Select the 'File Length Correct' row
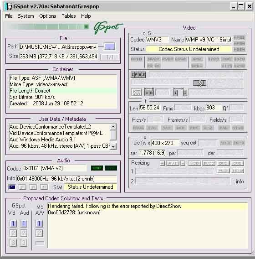Image resolution: width=255 pixels, height=259 pixels. click(x=63, y=91)
